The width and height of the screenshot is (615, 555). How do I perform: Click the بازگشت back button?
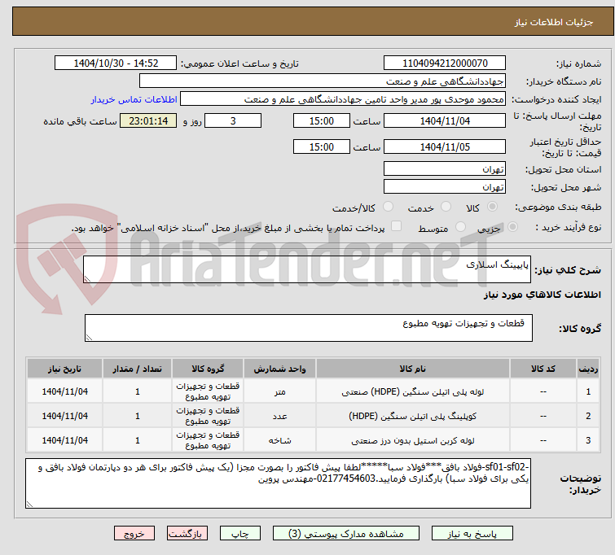tap(187, 534)
